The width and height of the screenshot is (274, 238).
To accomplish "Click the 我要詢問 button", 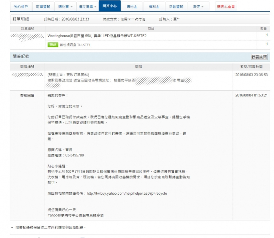I will click(259, 57).
